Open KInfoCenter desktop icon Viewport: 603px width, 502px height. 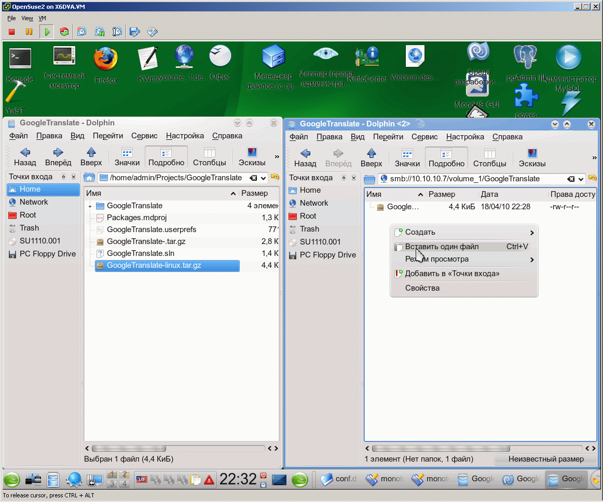tap(367, 64)
